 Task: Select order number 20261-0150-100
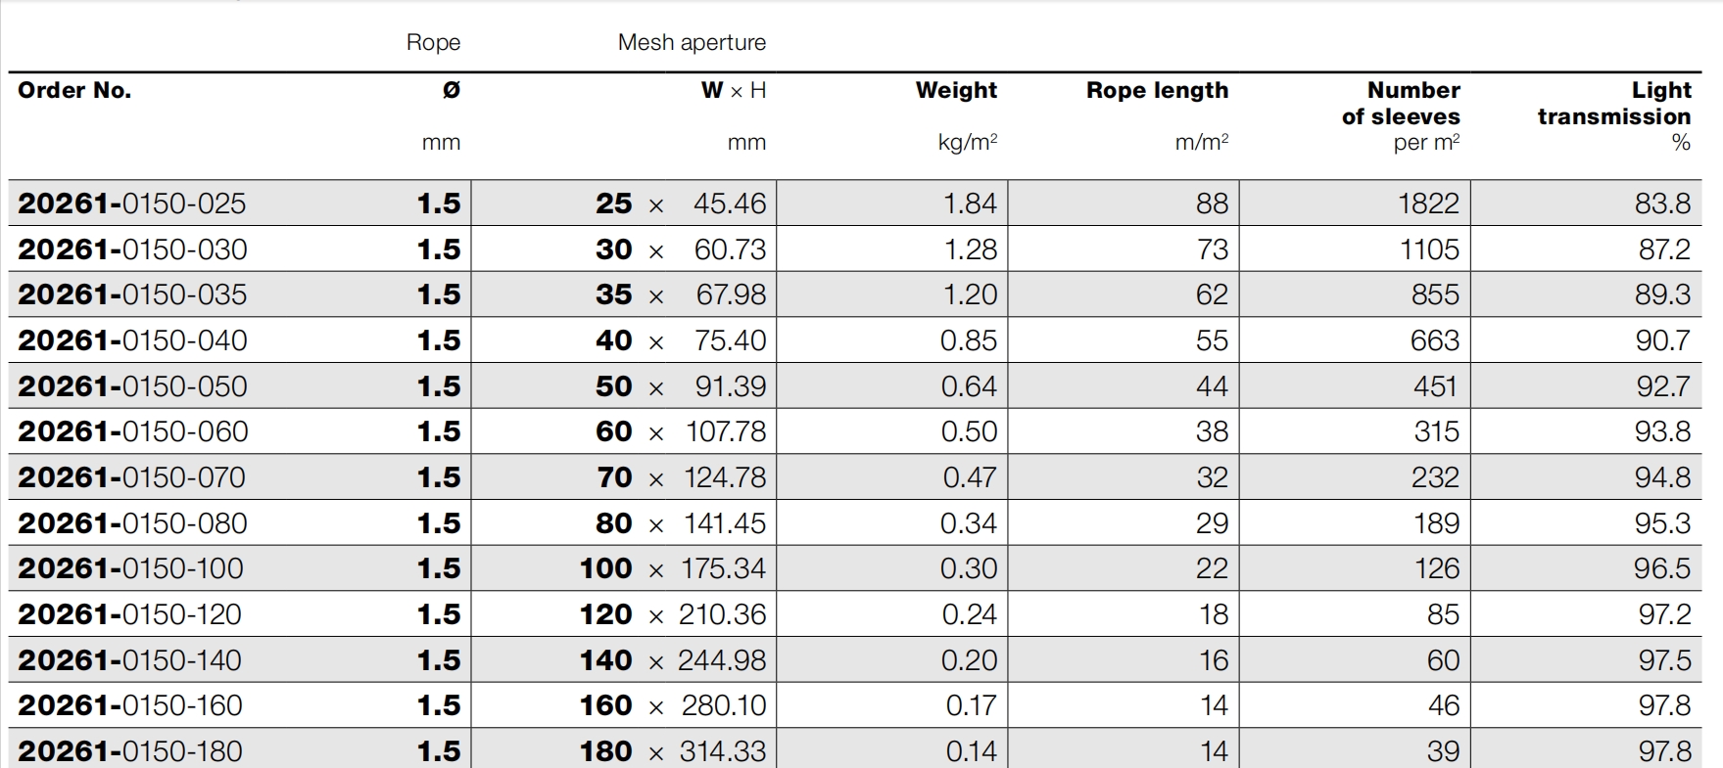(x=130, y=568)
